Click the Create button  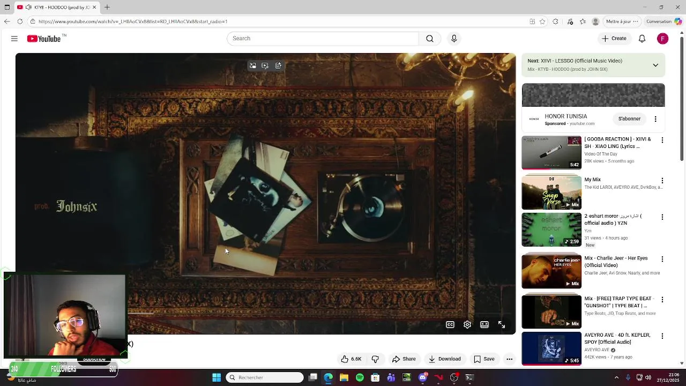[x=614, y=39]
